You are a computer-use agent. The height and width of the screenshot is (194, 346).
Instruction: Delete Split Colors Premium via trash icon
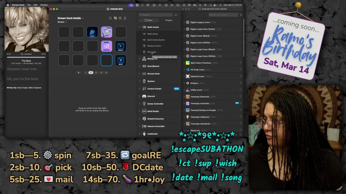pos(241,63)
